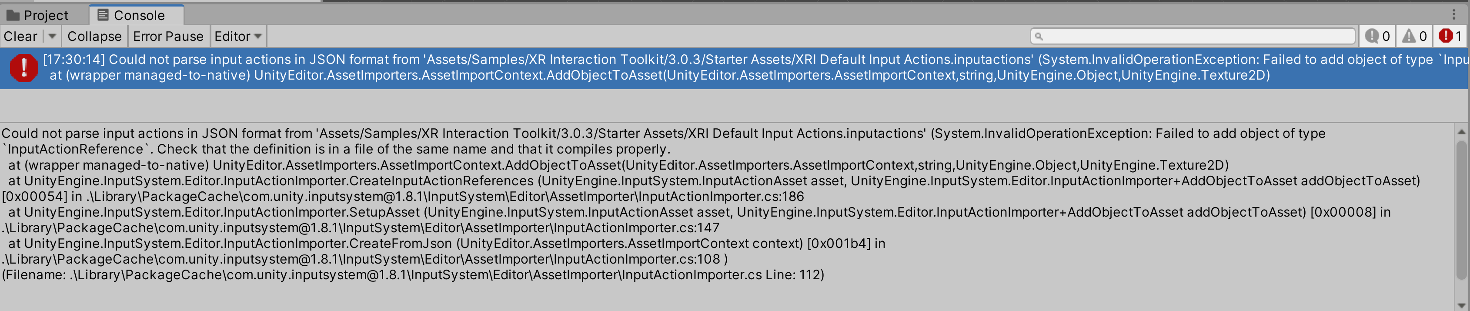Open the Clear button's dropdown arrow
This screenshot has height=311, width=1470.
pos(52,36)
